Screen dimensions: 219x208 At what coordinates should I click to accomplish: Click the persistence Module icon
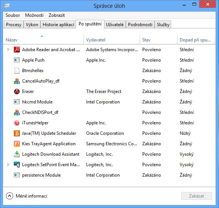(x=17, y=175)
